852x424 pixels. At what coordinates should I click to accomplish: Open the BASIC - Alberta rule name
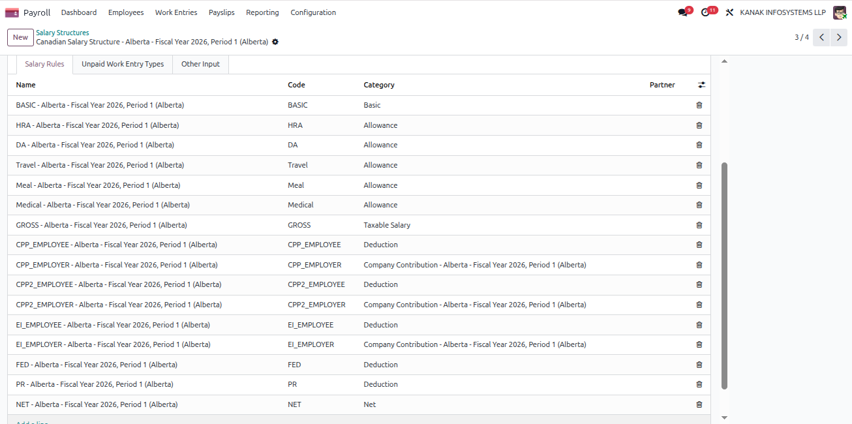tap(100, 105)
